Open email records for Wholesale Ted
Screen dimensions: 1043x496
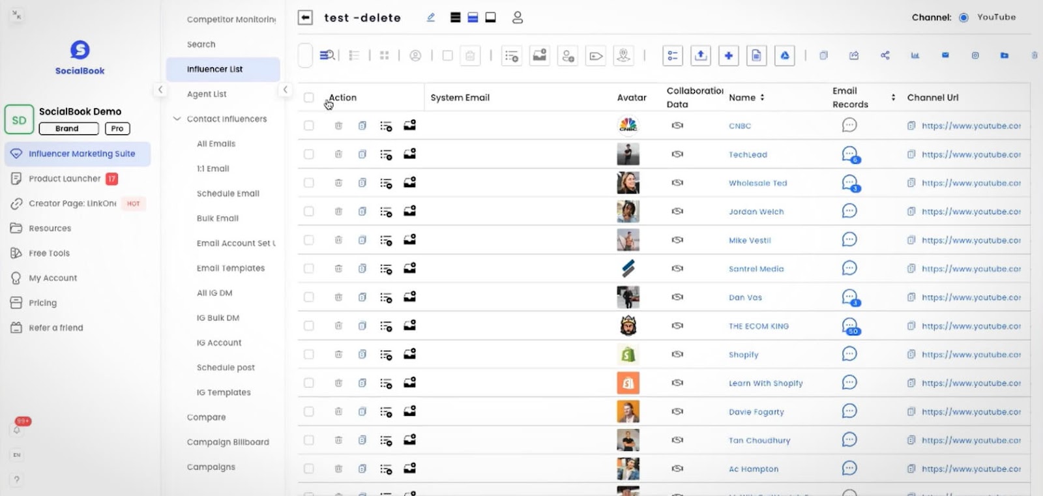(851, 183)
